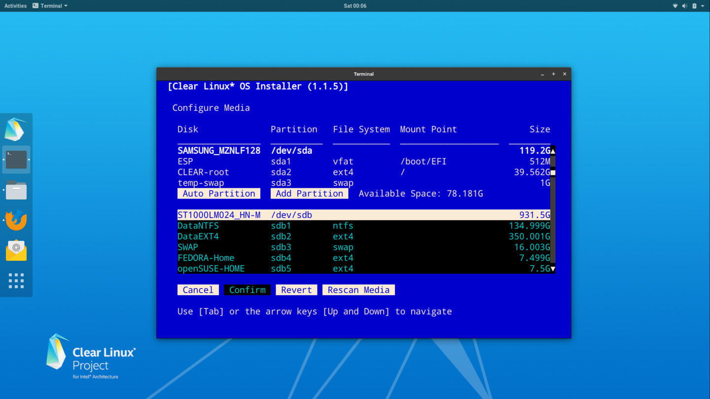
Task: Open Activities overview
Action: pos(15,6)
